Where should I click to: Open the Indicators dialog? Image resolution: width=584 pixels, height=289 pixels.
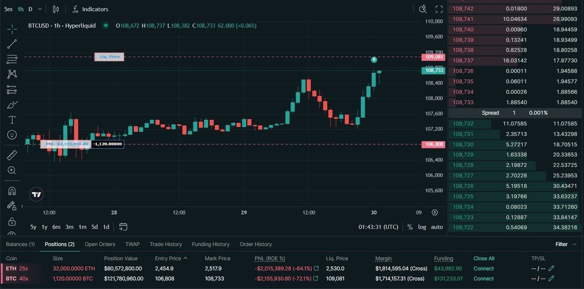90,9
